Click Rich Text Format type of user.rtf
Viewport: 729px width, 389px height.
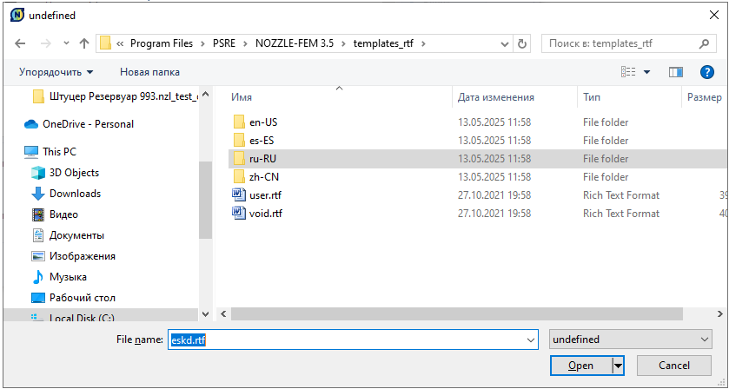coord(621,195)
